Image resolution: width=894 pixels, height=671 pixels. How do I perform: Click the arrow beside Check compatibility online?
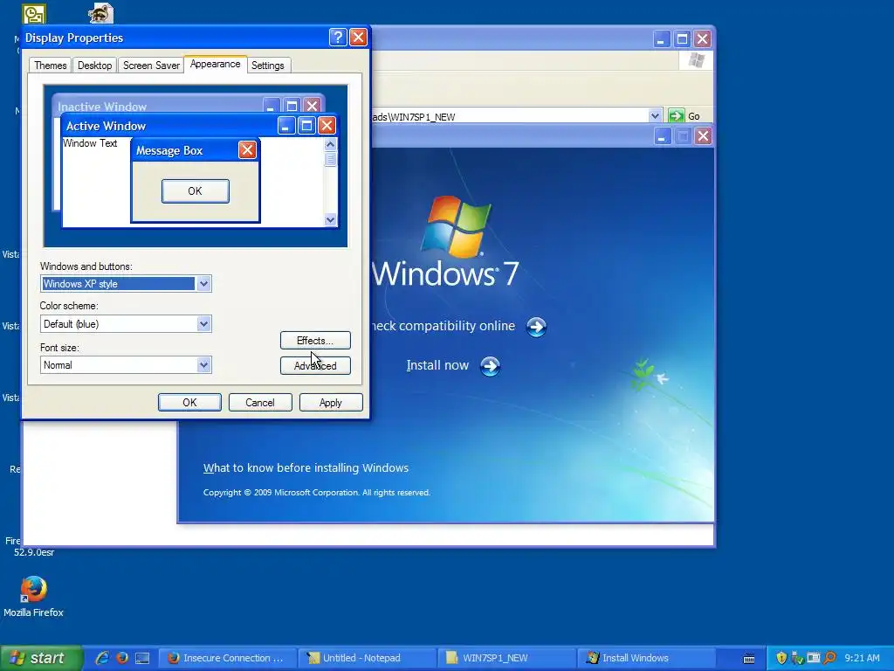pyautogui.click(x=536, y=327)
